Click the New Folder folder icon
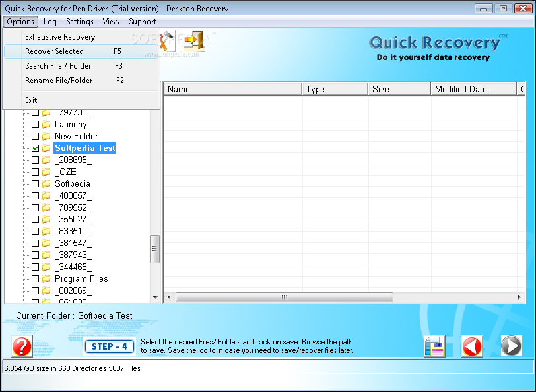The image size is (536, 392). tap(46, 137)
